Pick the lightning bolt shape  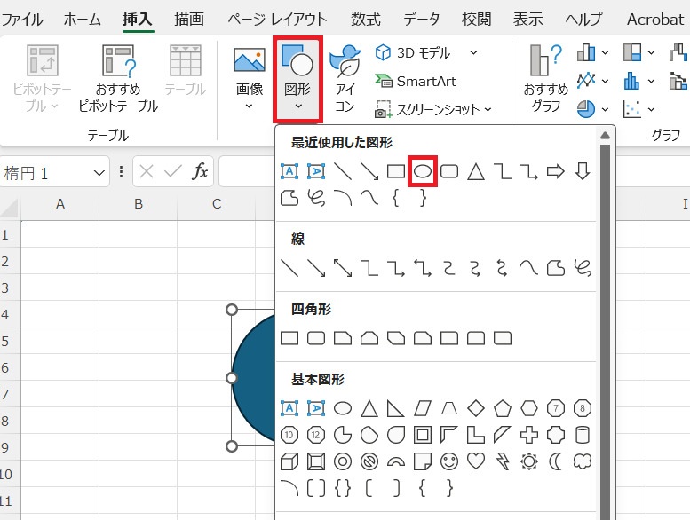pos(503,461)
